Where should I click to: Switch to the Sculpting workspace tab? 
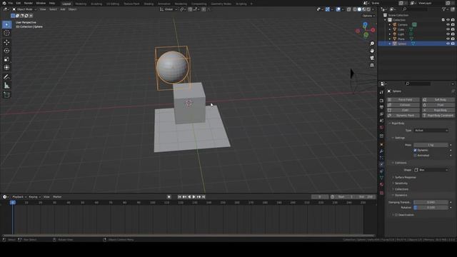click(x=96, y=4)
